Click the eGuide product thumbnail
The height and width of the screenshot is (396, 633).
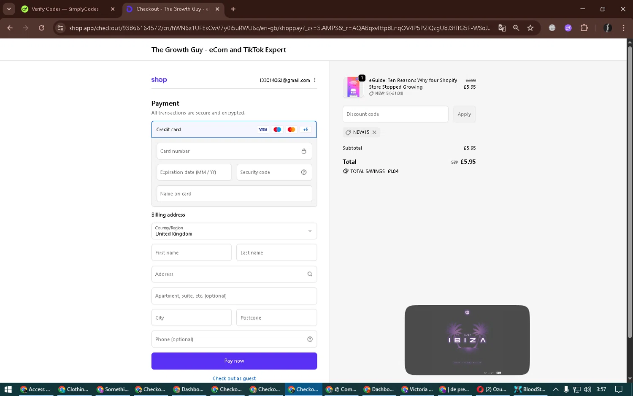pos(353,87)
